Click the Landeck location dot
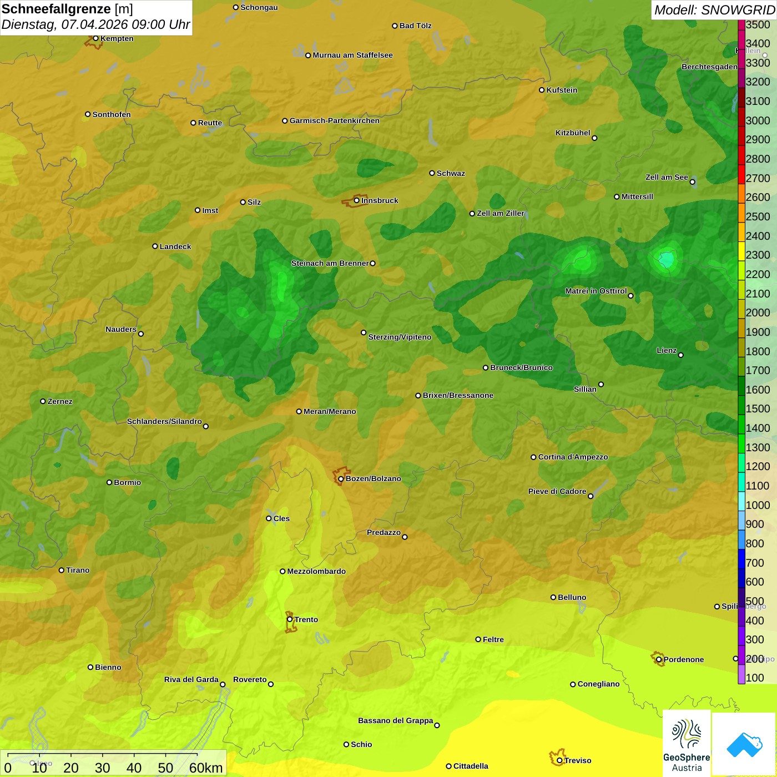Screen dimensions: 777x777 155,246
